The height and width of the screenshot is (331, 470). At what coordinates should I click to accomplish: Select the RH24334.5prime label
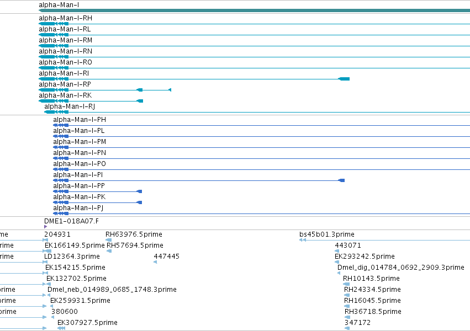point(373,290)
